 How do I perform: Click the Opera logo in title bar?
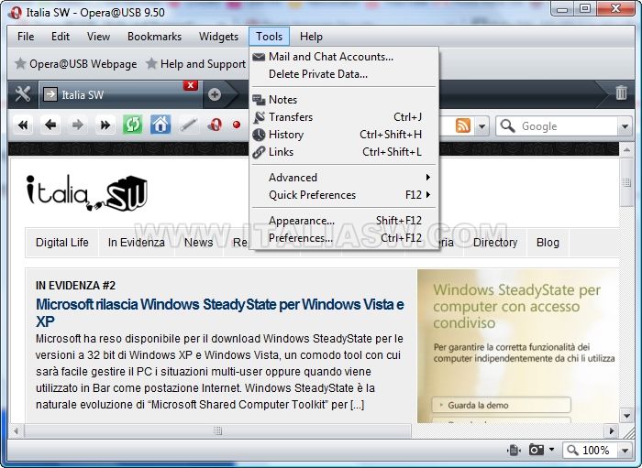coord(16,13)
